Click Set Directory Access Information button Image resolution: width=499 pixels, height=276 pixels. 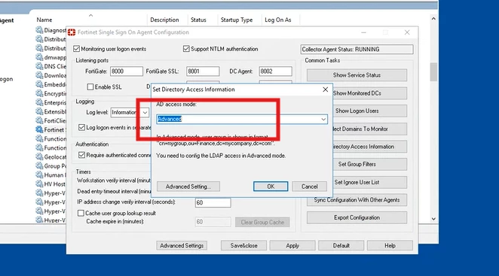tap(370, 147)
